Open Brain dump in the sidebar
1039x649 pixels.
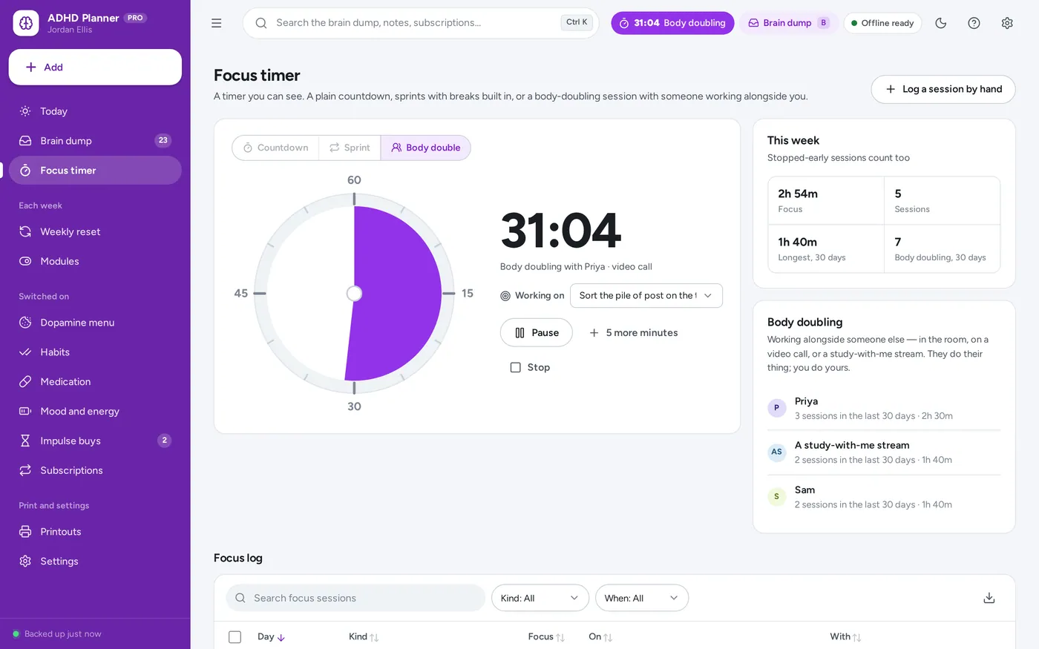tap(95, 141)
